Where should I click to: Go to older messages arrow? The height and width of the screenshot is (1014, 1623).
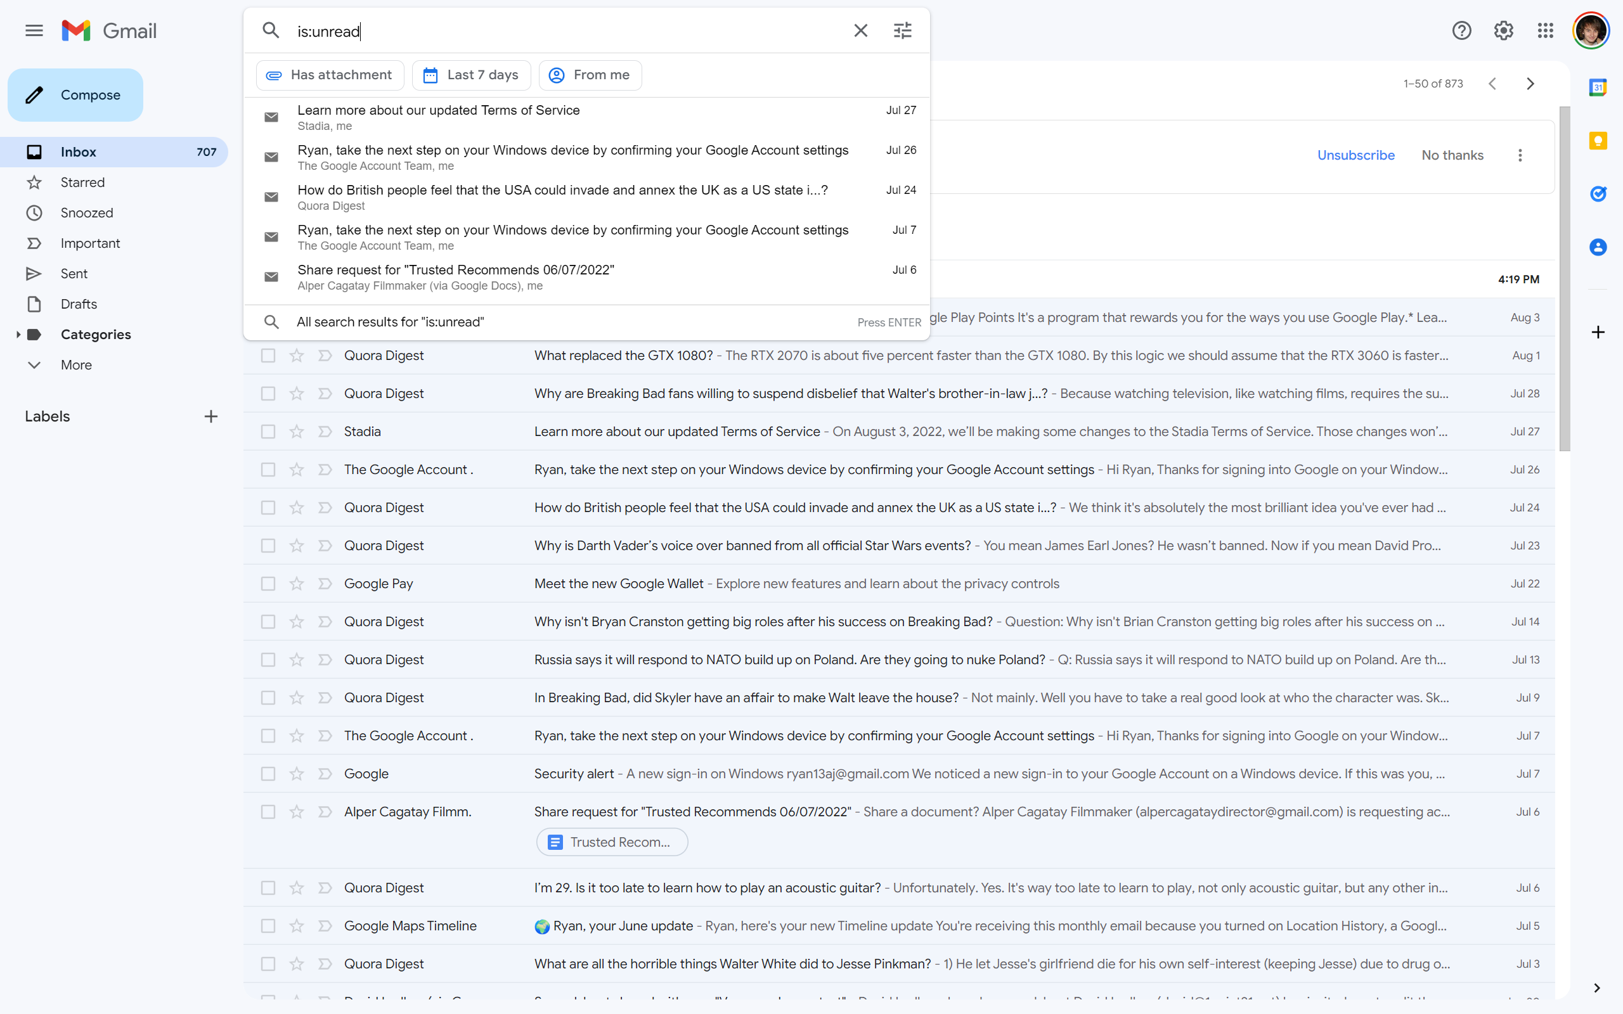(1530, 84)
